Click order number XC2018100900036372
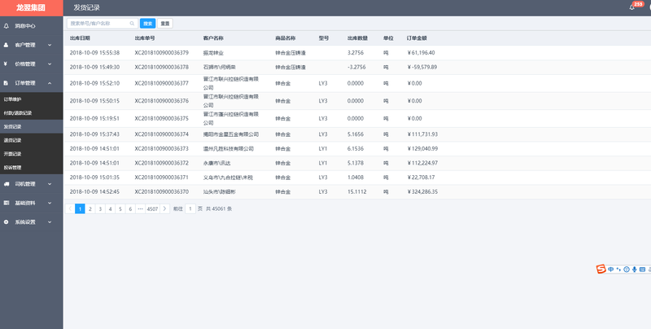Viewport: 651px width, 329px height. (x=161, y=163)
